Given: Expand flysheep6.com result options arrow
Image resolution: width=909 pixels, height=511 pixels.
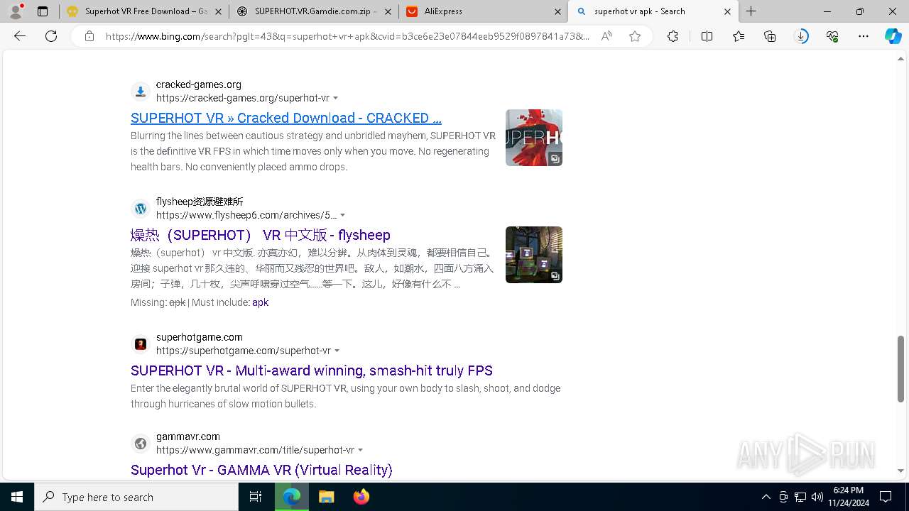Looking at the screenshot, I should [342, 215].
